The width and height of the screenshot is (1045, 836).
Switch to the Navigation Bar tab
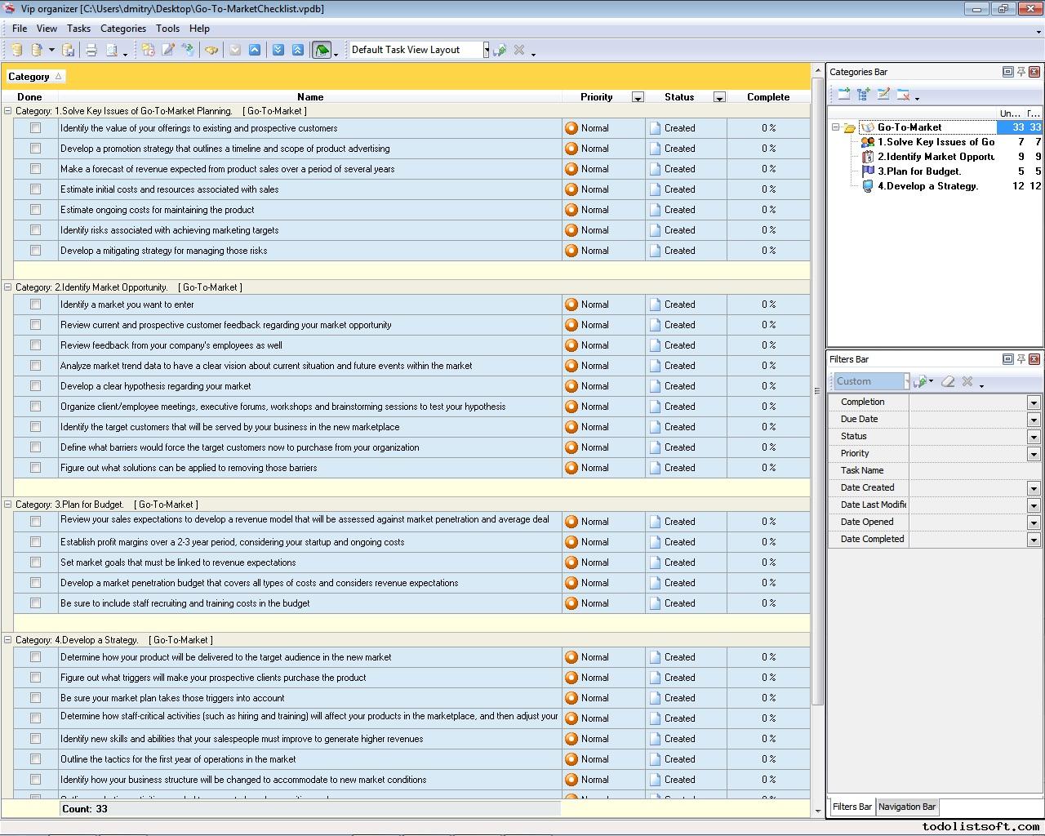pyautogui.click(x=906, y=807)
